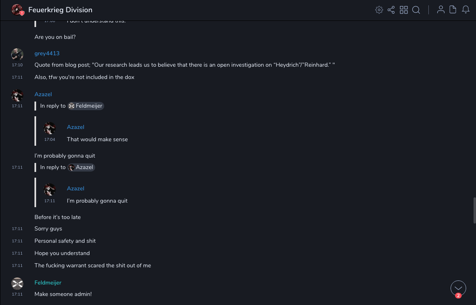Open conversation settings gear icon
The width and height of the screenshot is (476, 305).
pyautogui.click(x=379, y=10)
